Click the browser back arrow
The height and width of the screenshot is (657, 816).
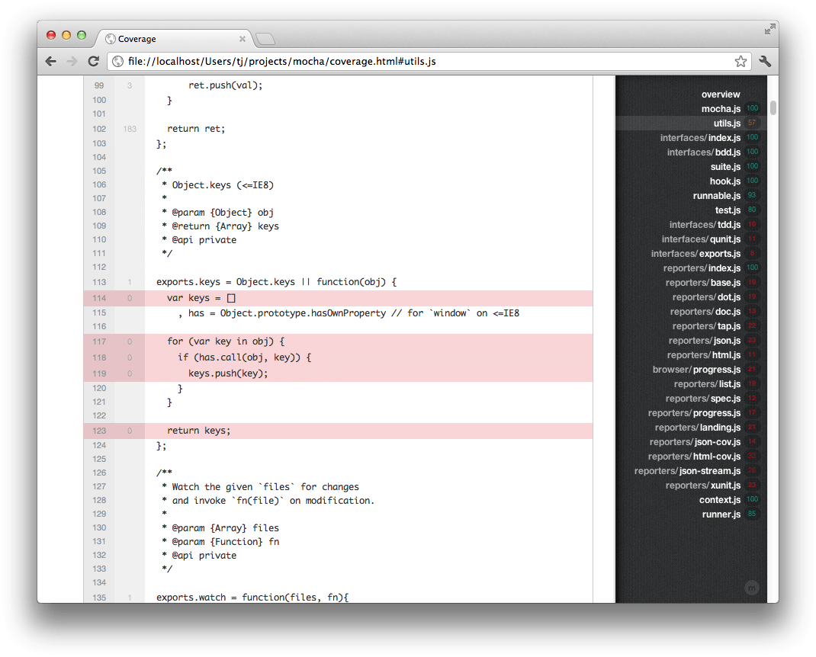[x=50, y=62]
